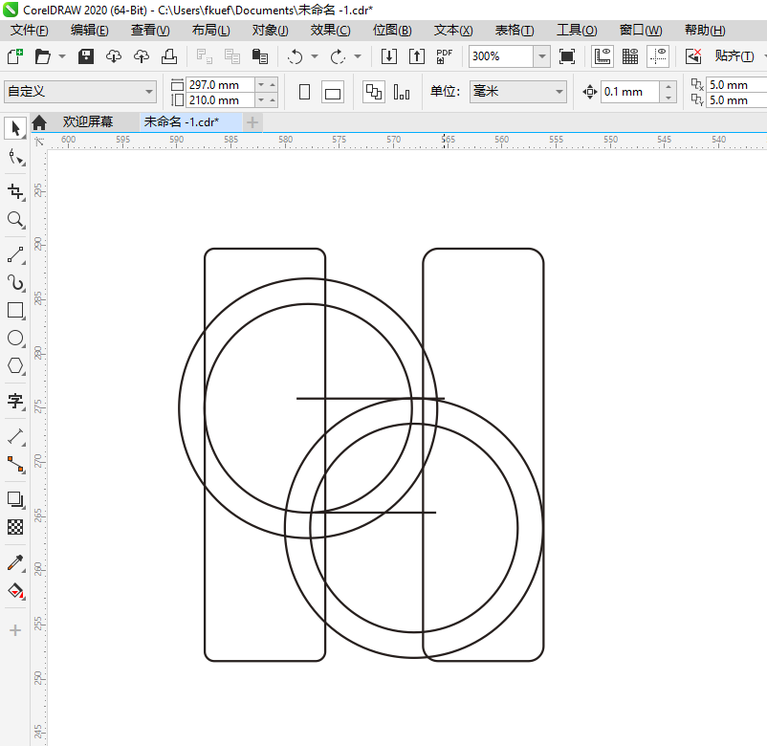Switch to the 欢迎屏幕 tab
767x746 pixels.
(88, 121)
